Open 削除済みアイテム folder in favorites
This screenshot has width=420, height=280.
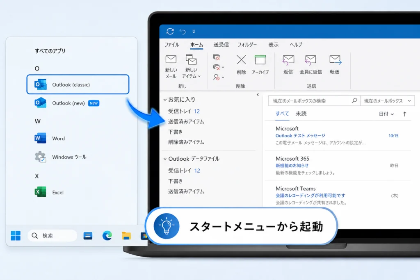[x=186, y=142]
